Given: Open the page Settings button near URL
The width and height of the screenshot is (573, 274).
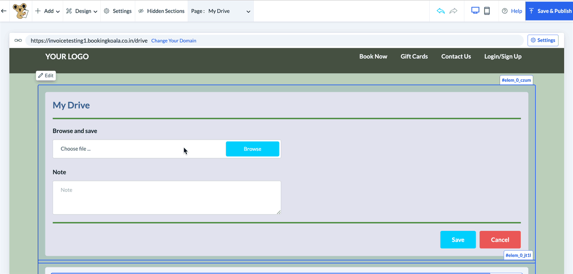Looking at the screenshot, I should tap(543, 40).
